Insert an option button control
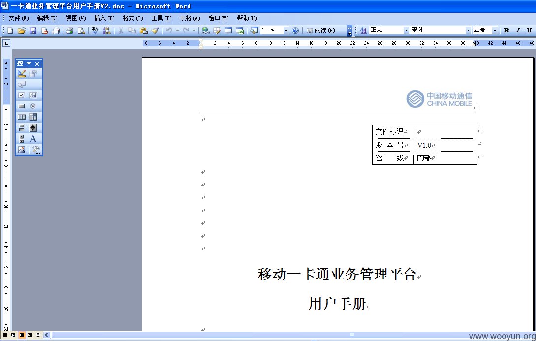The width and height of the screenshot is (536, 341). 33,106
